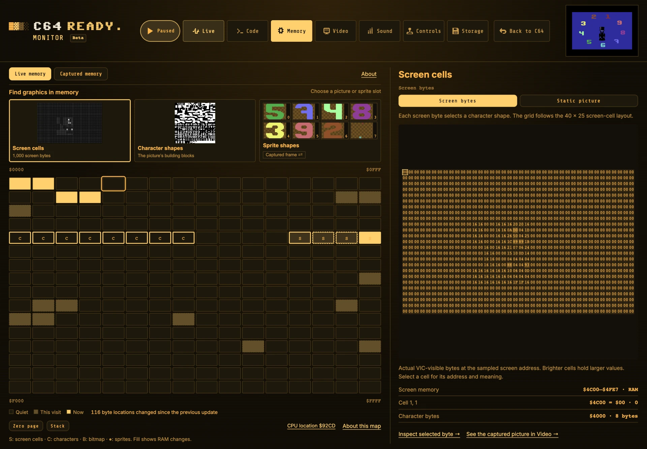This screenshot has width=647, height=449.
Task: Select the Character shapes card
Action: (x=195, y=131)
